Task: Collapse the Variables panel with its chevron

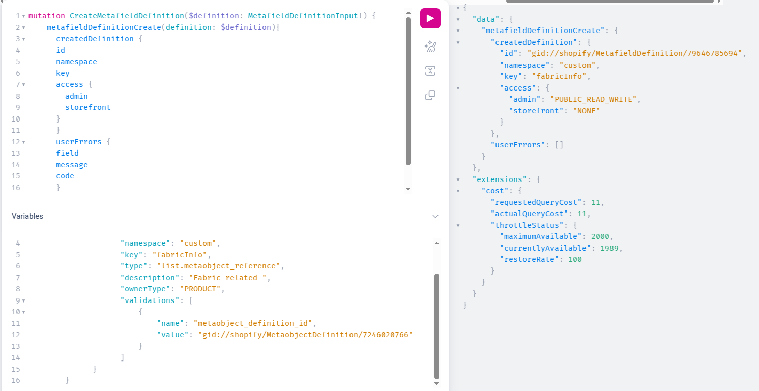Action: point(435,216)
